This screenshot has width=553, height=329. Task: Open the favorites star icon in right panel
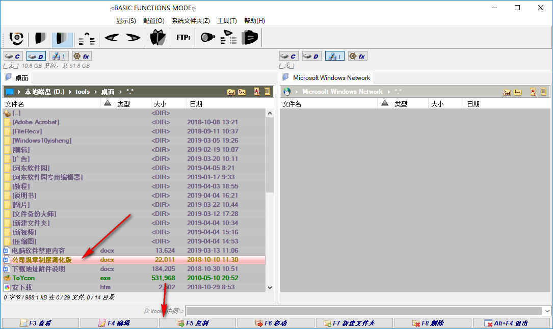tap(533, 92)
